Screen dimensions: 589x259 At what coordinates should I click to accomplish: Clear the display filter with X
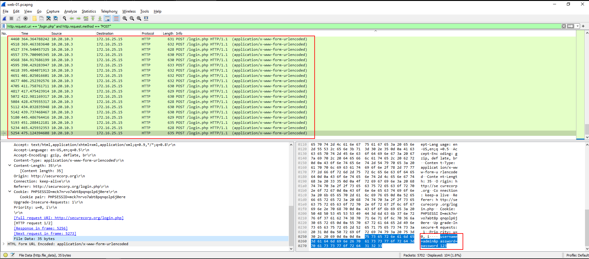pyautogui.click(x=564, y=26)
